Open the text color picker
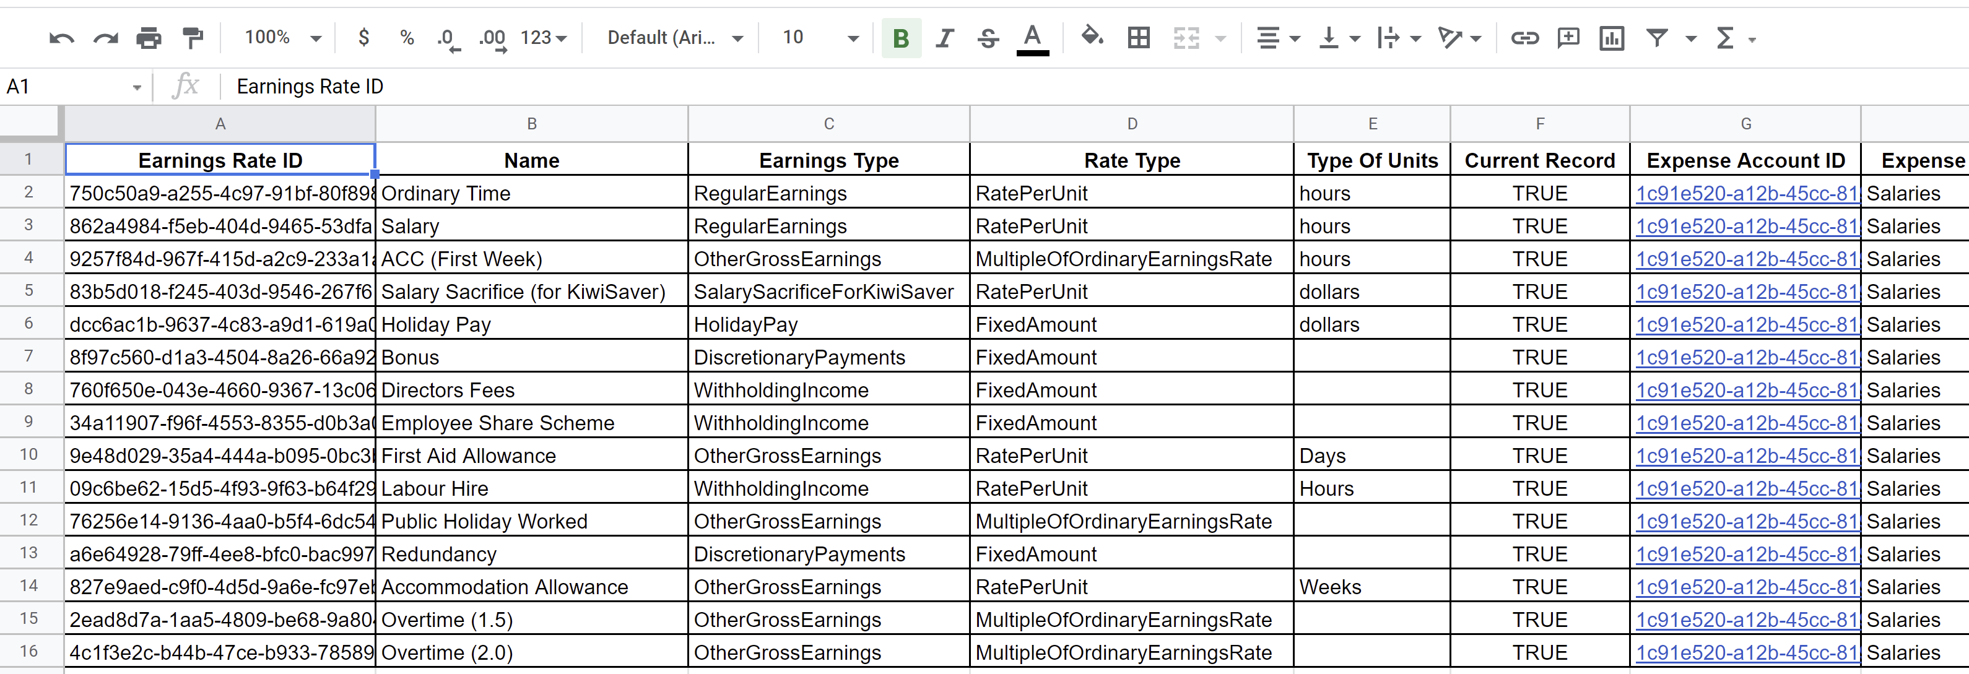This screenshot has width=1969, height=674. pyautogui.click(x=1032, y=39)
